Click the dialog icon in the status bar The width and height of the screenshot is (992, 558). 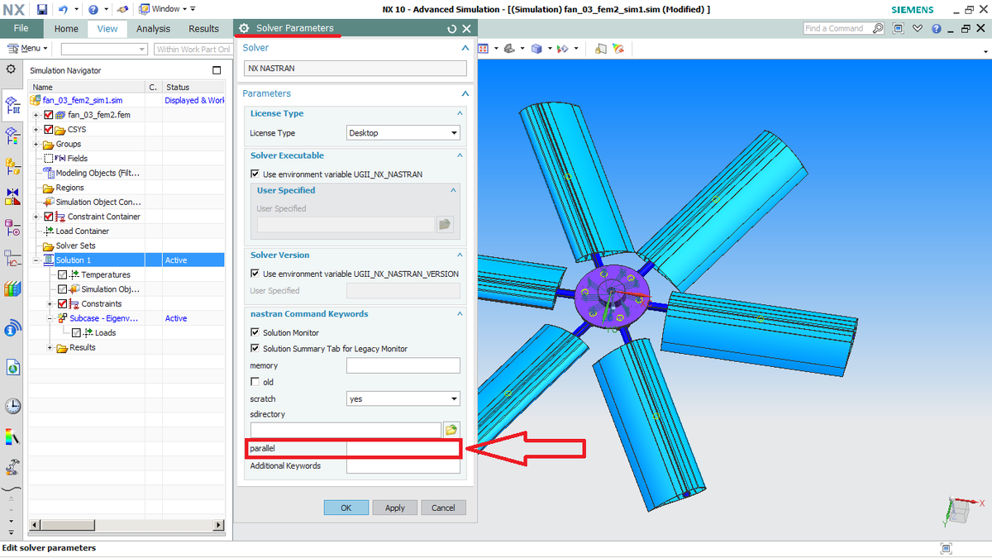(x=946, y=549)
